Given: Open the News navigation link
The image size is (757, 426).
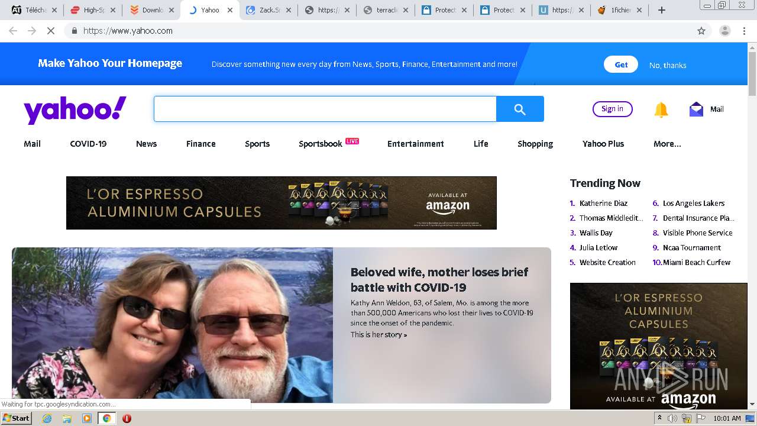Looking at the screenshot, I should click(146, 144).
